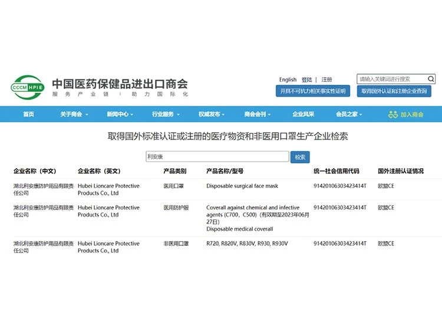
Task: Click Hubei Lioncare name in 非医用口罩 row
Action: click(x=108, y=247)
